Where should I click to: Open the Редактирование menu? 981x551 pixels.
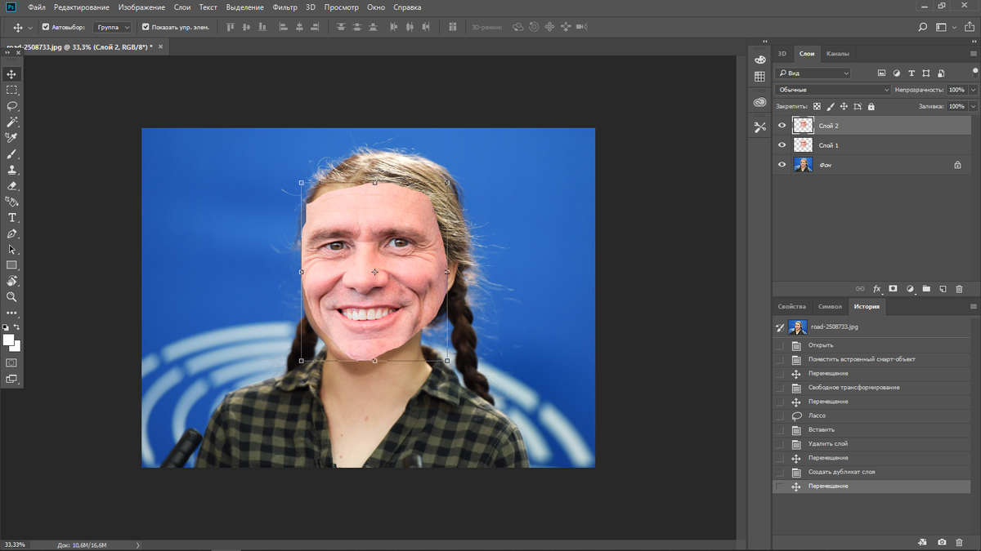81,7
